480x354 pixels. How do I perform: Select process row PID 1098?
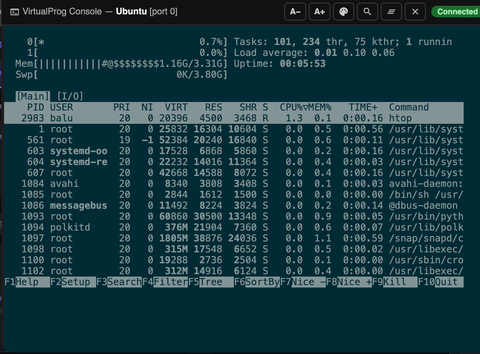click(234, 249)
